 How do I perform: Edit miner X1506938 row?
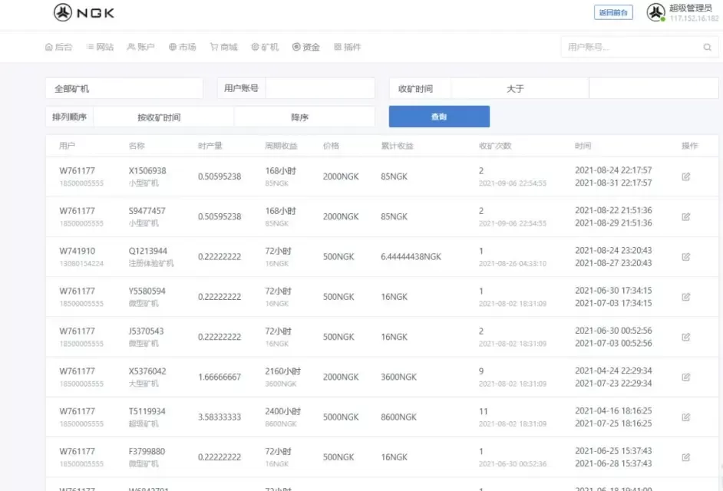coord(685,176)
